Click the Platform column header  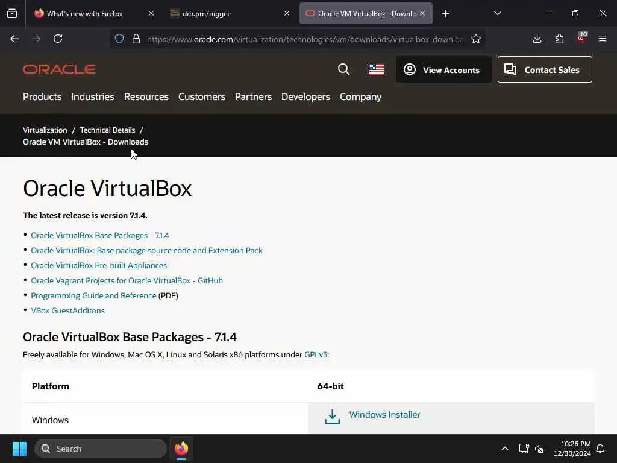point(51,386)
